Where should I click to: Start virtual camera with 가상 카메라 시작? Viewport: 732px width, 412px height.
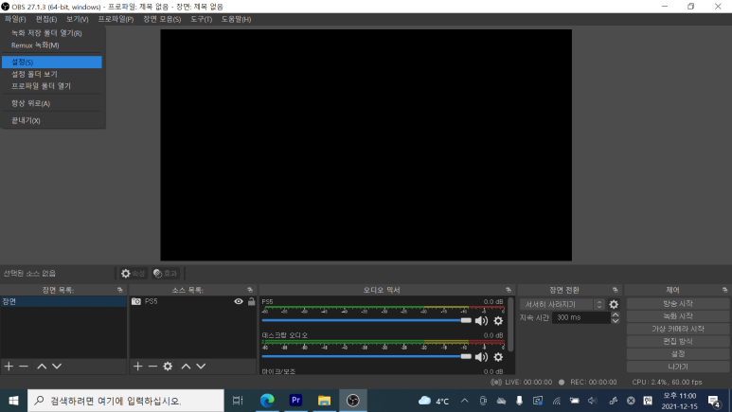click(x=678, y=329)
